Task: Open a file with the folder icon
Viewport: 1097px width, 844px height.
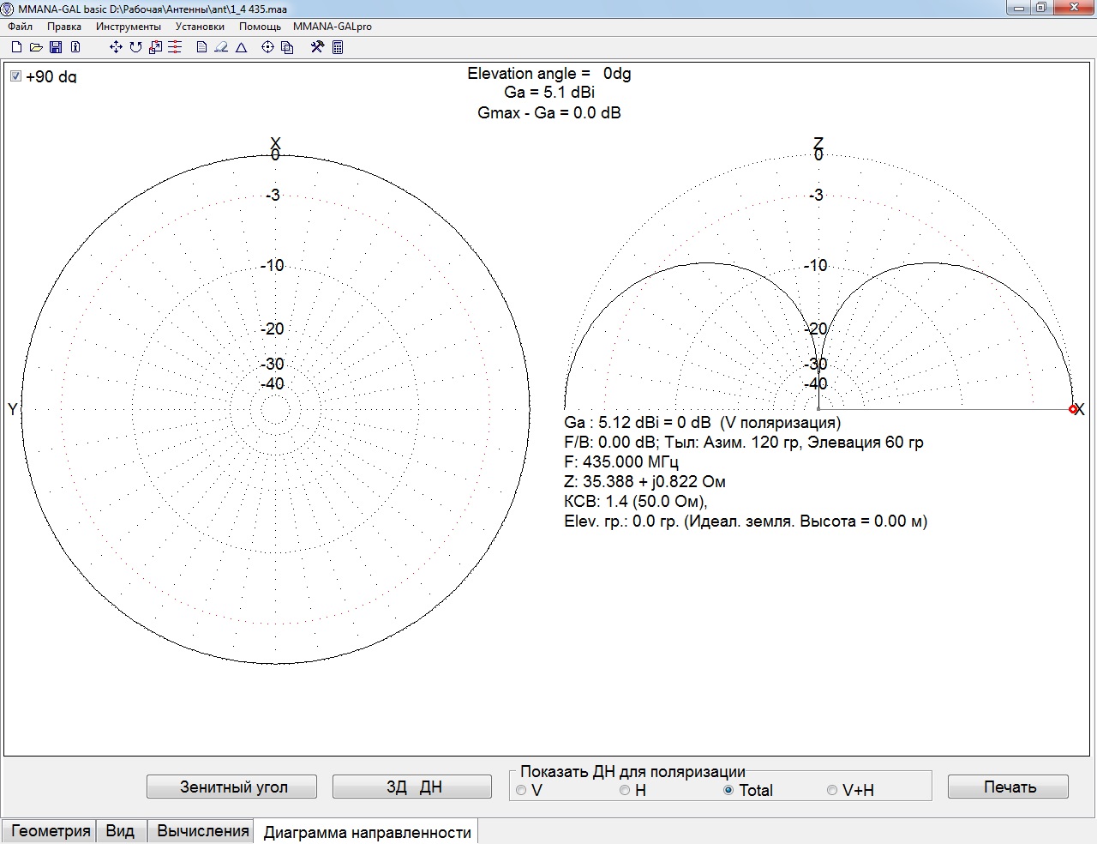Action: coord(36,47)
